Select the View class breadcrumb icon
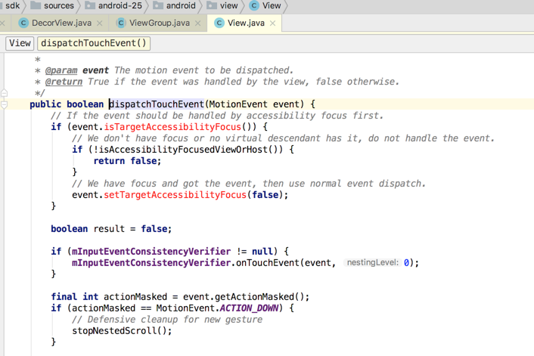 [x=253, y=5]
